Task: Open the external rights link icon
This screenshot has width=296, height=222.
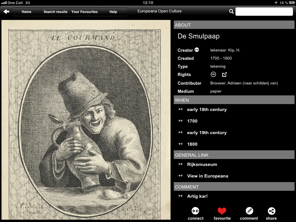Action: tap(224, 75)
